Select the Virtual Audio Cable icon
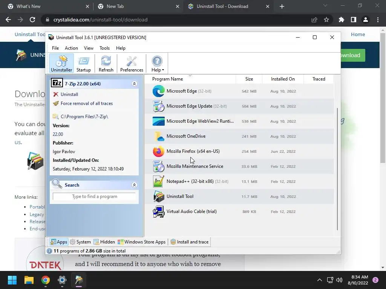The width and height of the screenshot is (386, 289). tap(159, 211)
